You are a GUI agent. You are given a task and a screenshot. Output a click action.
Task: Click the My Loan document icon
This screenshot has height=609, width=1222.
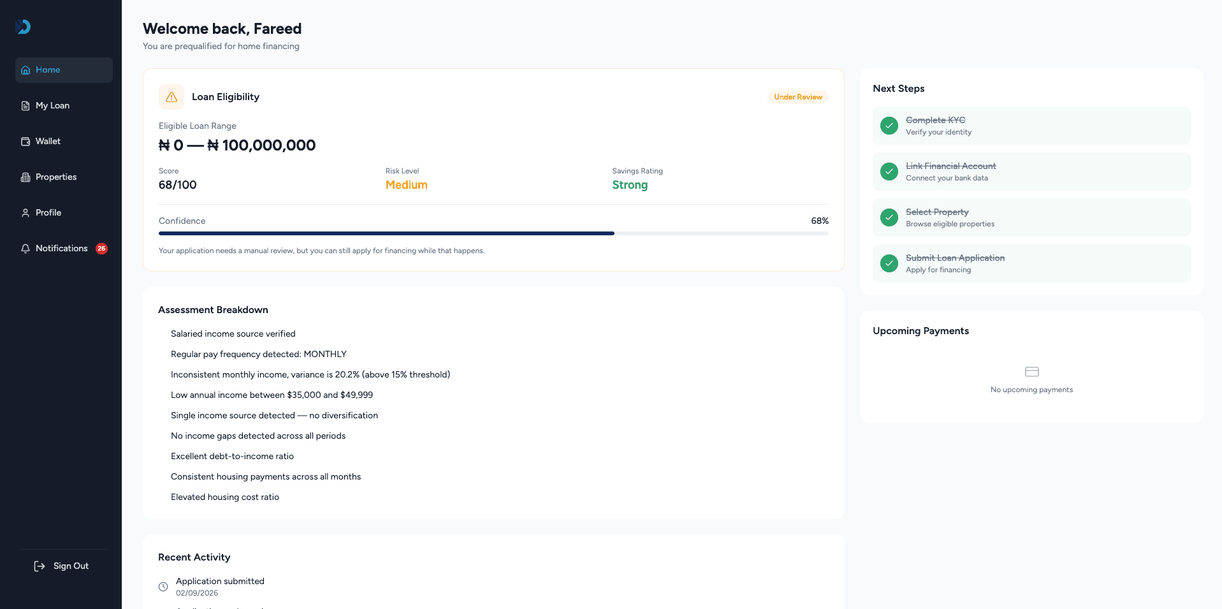25,106
